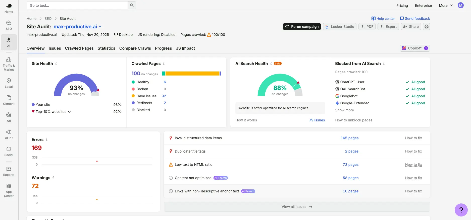
Task: Click How to fix for Low text to HTML ratio
Action: click(413, 165)
